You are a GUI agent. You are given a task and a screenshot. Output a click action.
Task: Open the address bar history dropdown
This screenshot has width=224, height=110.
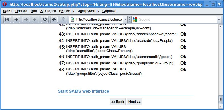tap(125, 20)
